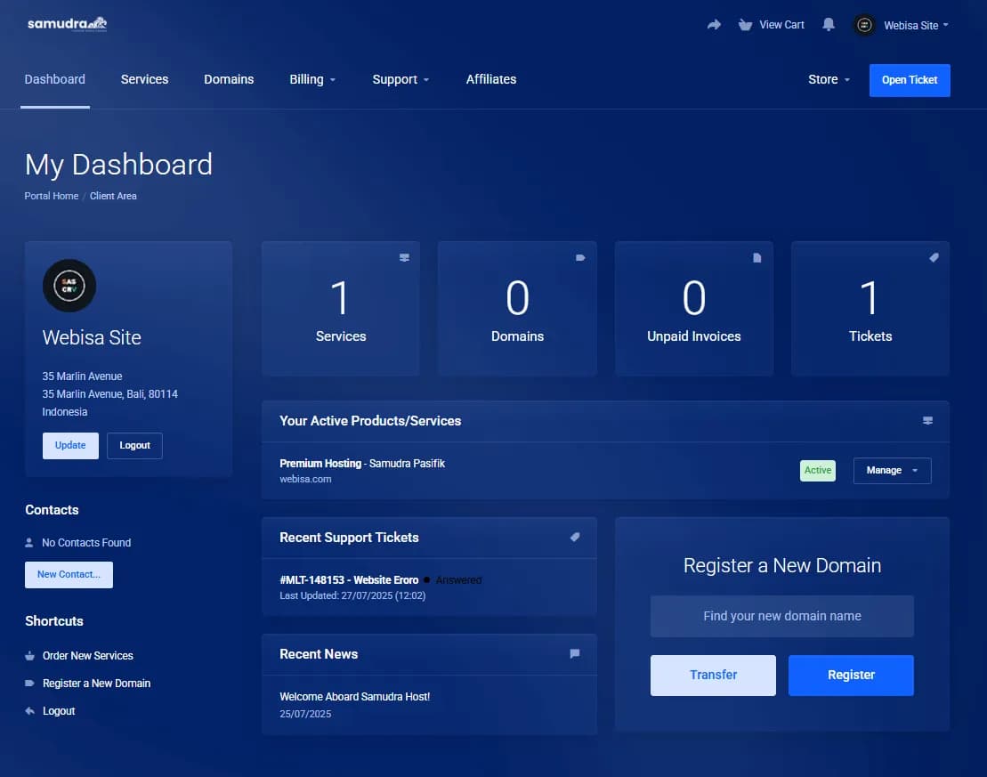987x777 pixels.
Task: Click the Order New Services shortcut icon
Action: tap(29, 655)
